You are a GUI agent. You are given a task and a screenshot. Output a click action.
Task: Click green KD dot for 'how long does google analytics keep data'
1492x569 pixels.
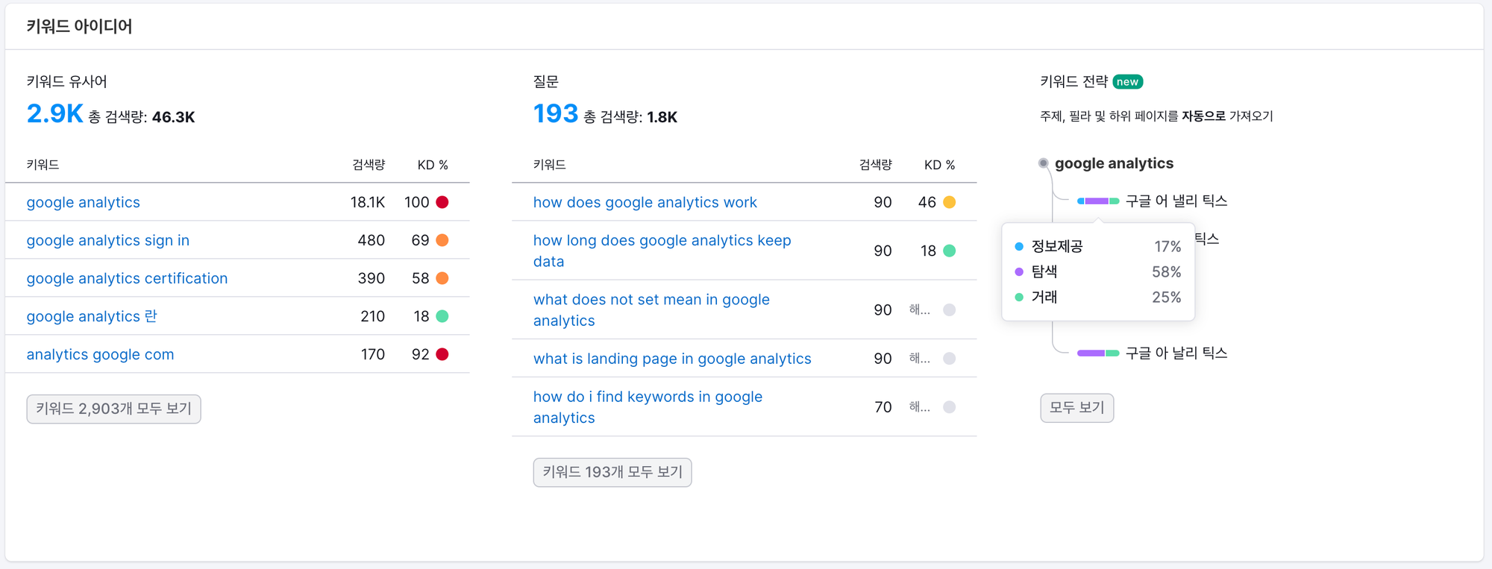tap(950, 251)
